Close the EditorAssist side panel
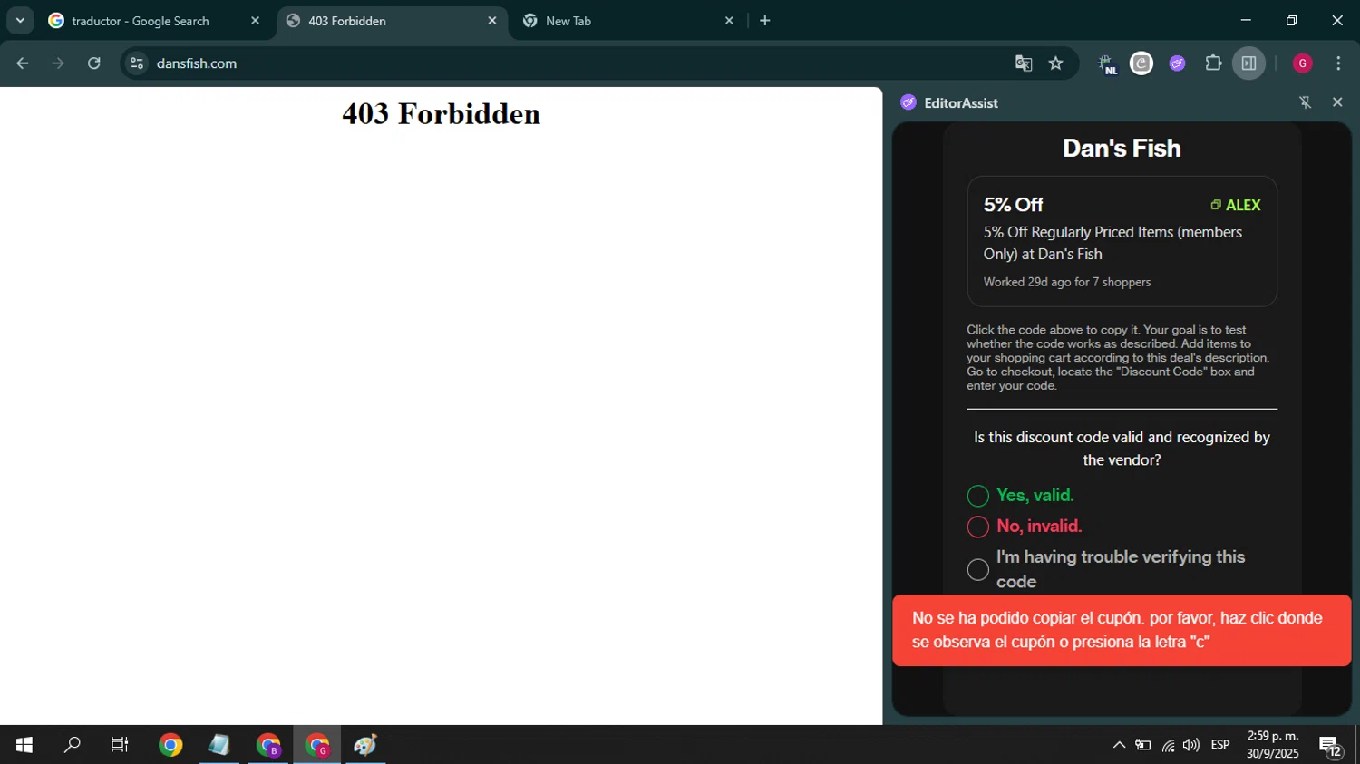The height and width of the screenshot is (764, 1360). [x=1337, y=102]
